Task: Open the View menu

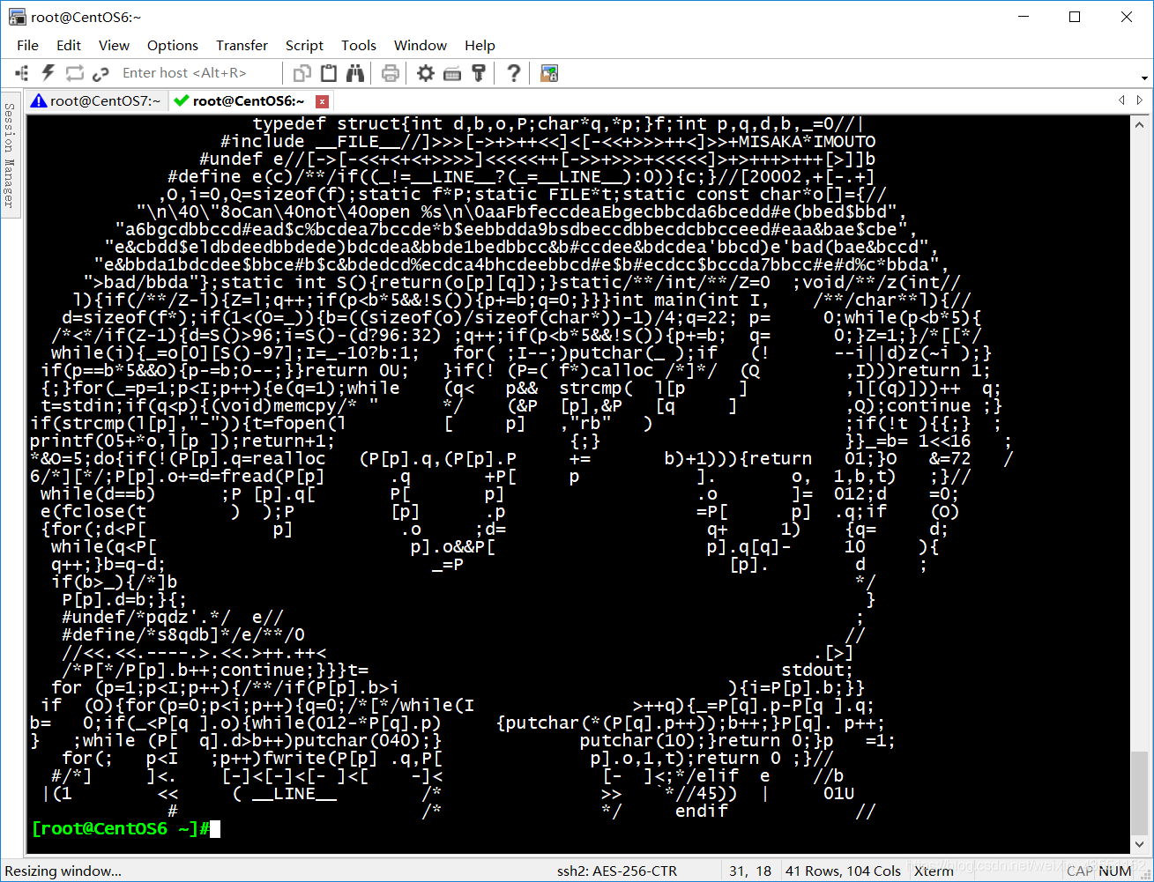Action: coord(114,45)
